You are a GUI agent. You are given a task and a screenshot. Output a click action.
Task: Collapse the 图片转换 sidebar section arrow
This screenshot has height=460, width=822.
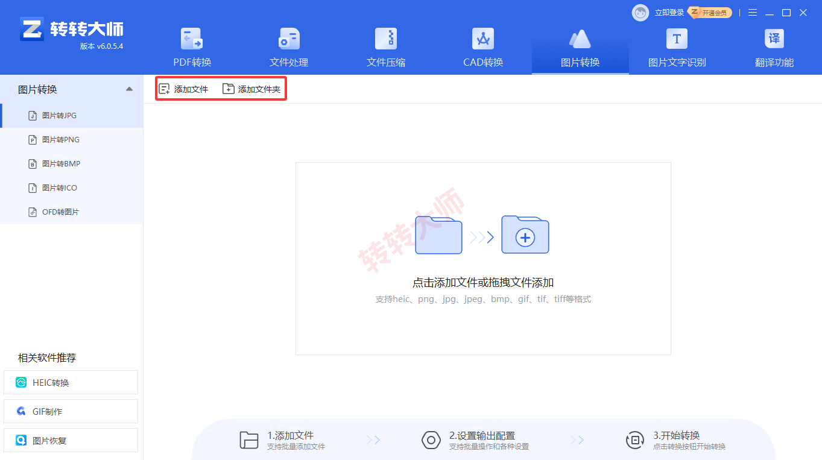click(129, 89)
